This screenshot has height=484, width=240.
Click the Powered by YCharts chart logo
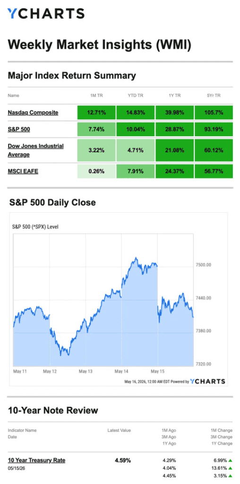207,381
